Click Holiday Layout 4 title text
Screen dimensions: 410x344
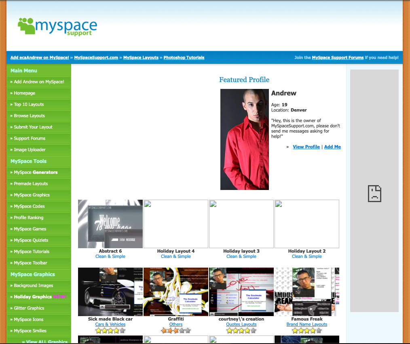tap(176, 251)
